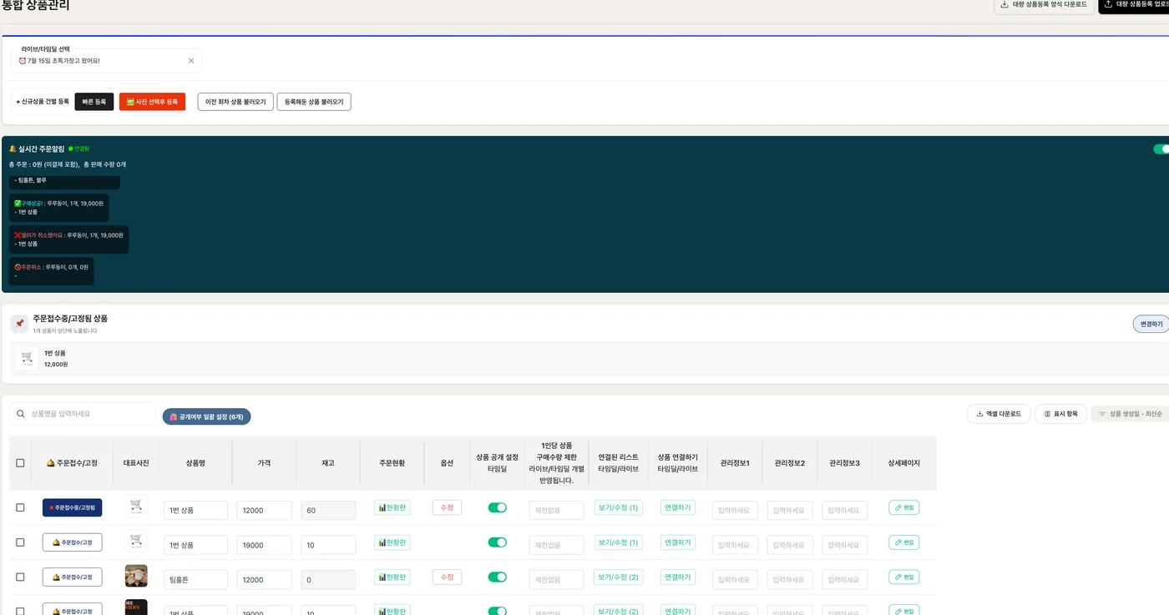Click the stock field showing 60
This screenshot has width=1169, height=615.
coord(328,511)
